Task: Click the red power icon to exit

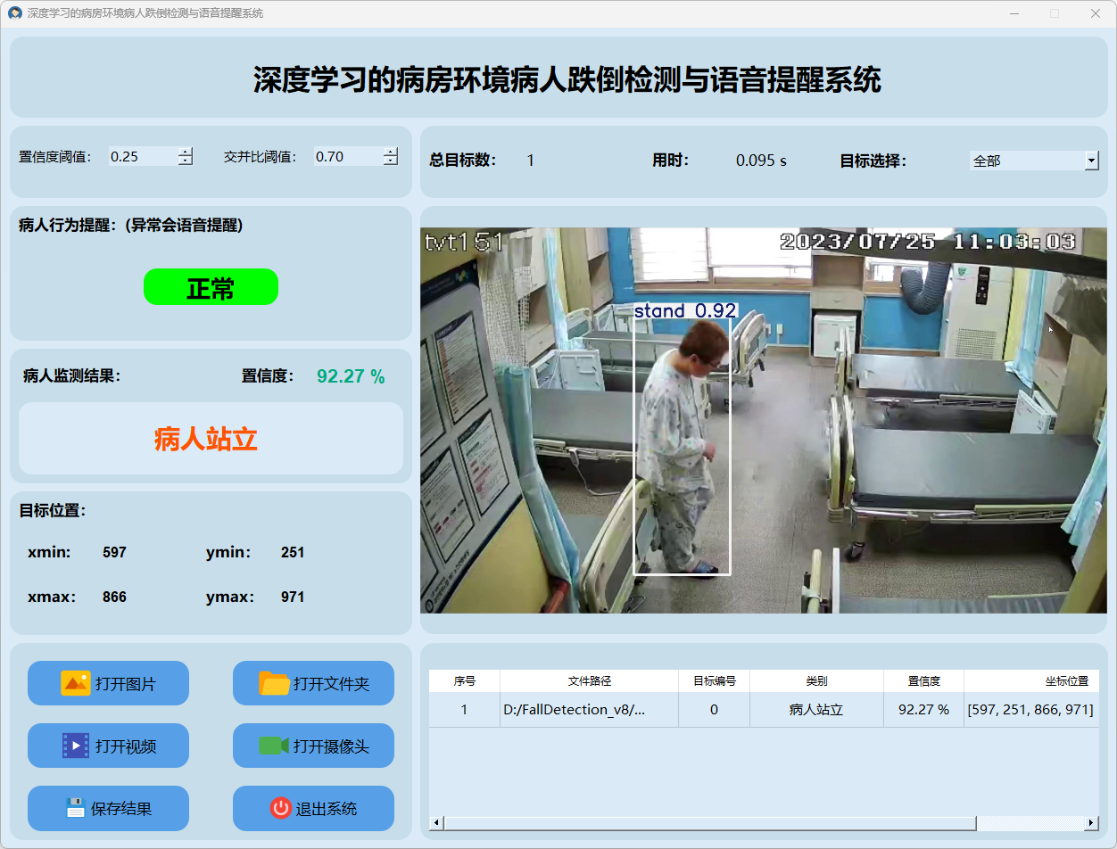Action: coord(280,808)
